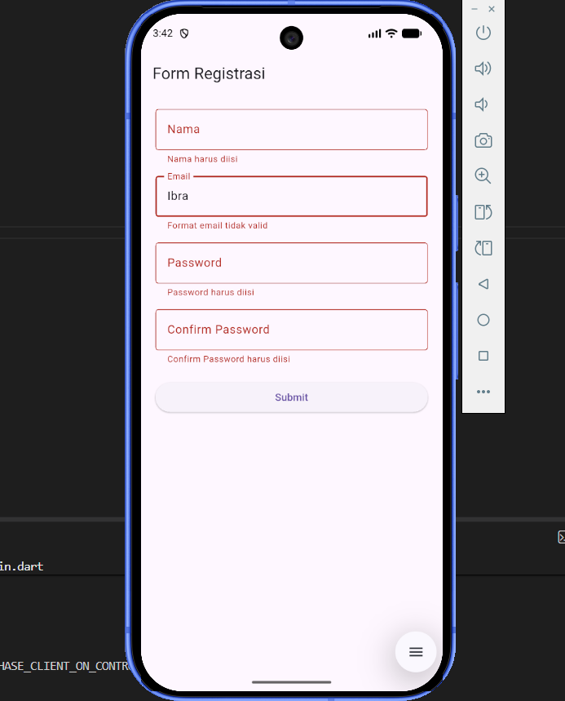Minimize the emulator toolbar window
Image resolution: width=565 pixels, height=701 pixels.
point(475,9)
